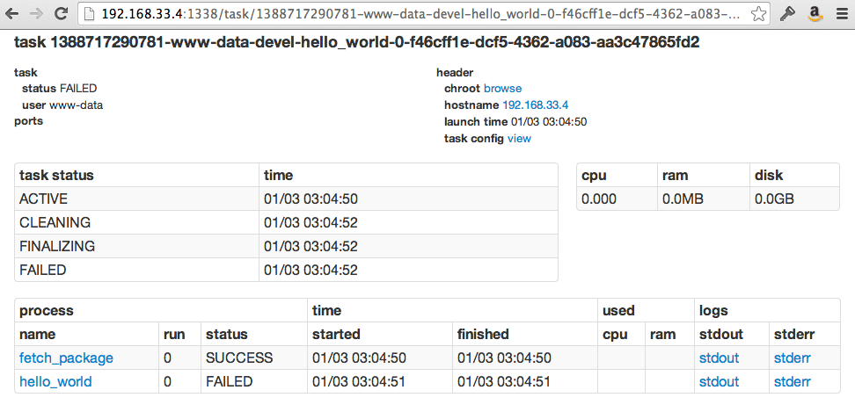Open stdout log for fetch_package
This screenshot has width=855, height=412.
719,358
